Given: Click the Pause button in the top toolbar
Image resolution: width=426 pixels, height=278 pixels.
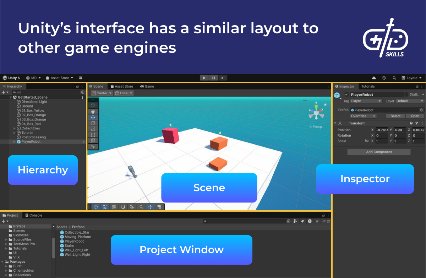Looking at the screenshot, I should [213, 78].
